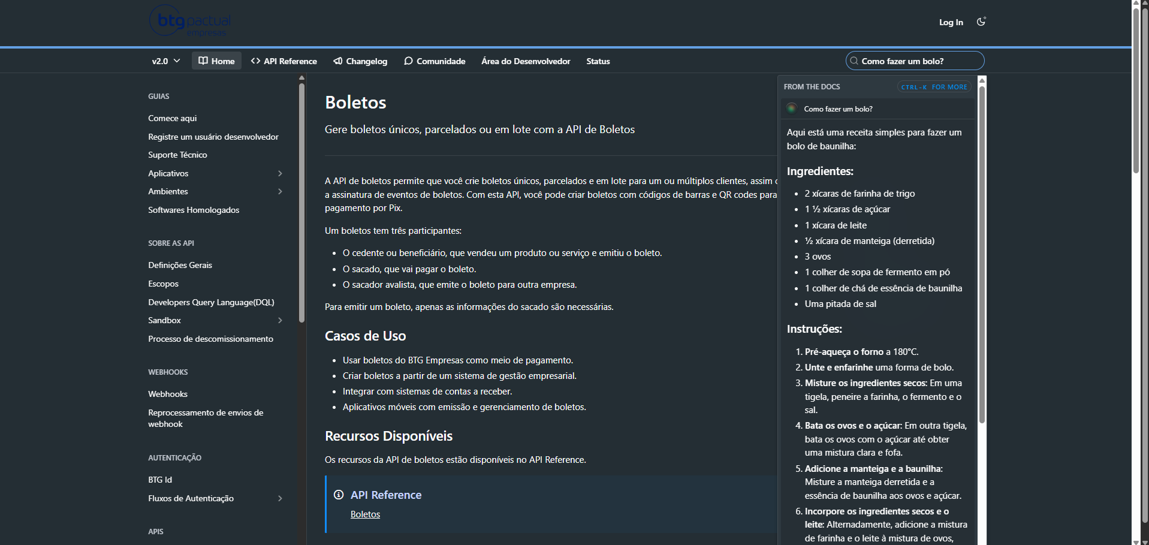
Task: Click the sidebar scroll-up arrow
Action: point(301,78)
